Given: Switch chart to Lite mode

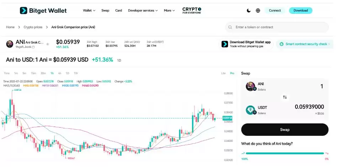Looking at the screenshot, I should pos(223,73).
